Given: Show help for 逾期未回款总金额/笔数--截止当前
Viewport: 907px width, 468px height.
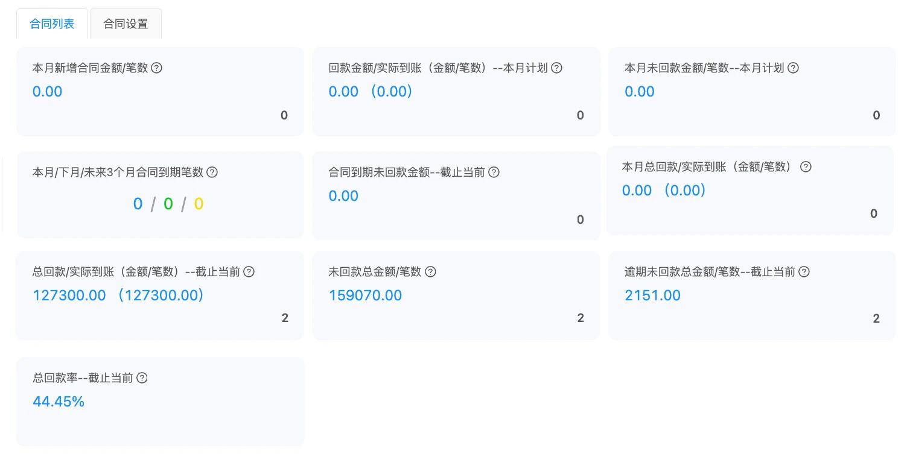Looking at the screenshot, I should [x=804, y=272].
